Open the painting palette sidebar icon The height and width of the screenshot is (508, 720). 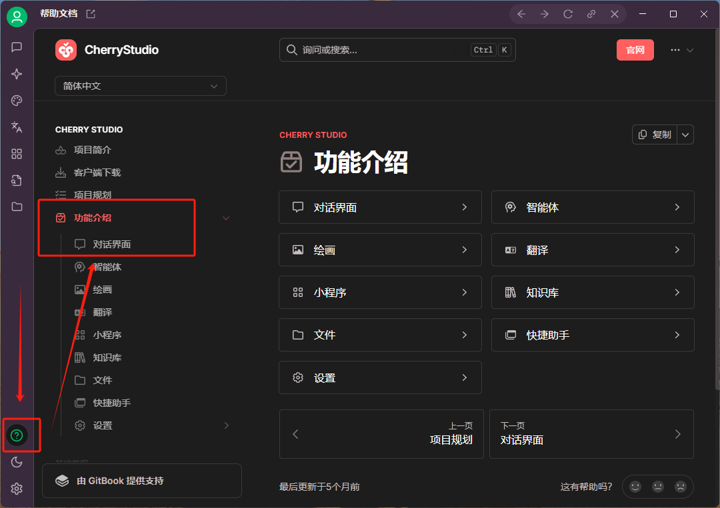coord(17,101)
